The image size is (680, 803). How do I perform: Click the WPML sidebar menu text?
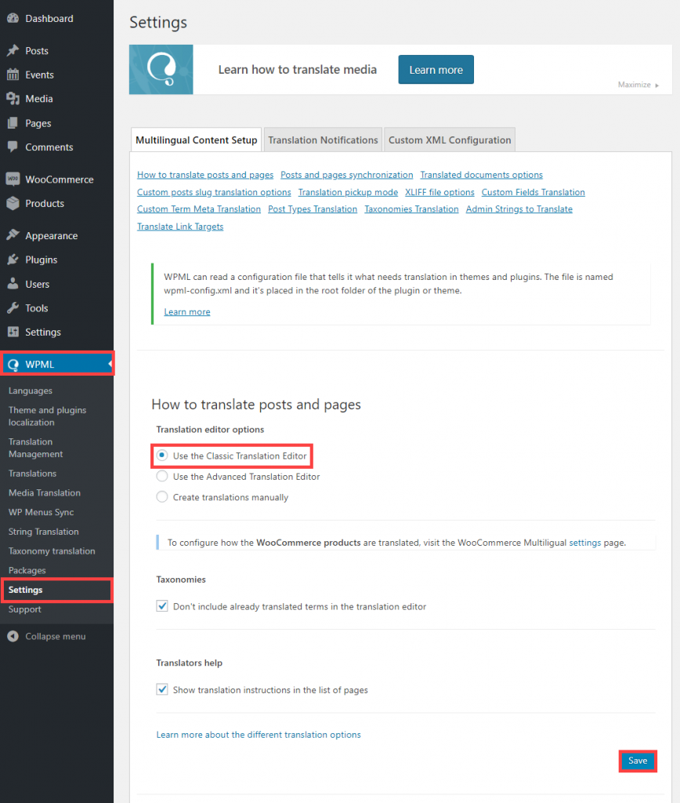coord(39,365)
